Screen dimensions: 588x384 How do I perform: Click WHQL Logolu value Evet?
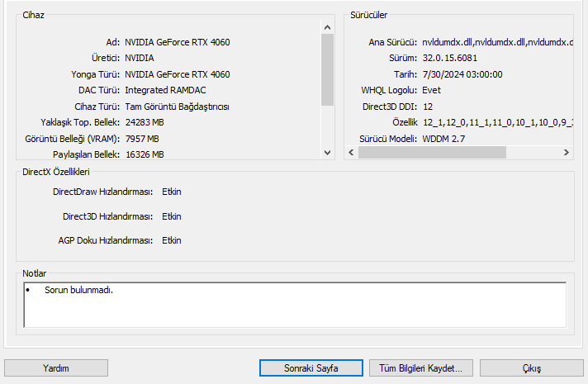tap(432, 90)
